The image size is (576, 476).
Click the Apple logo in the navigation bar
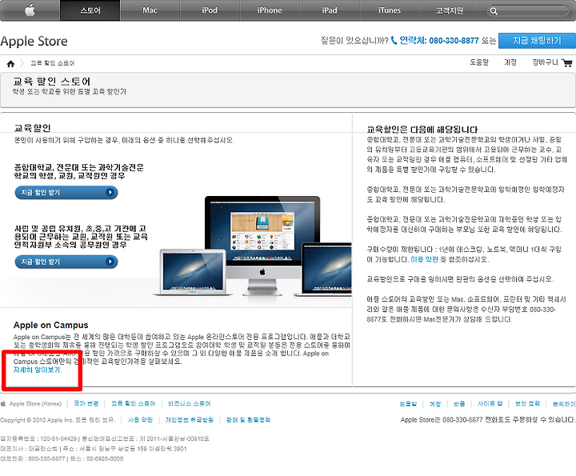[x=30, y=10]
